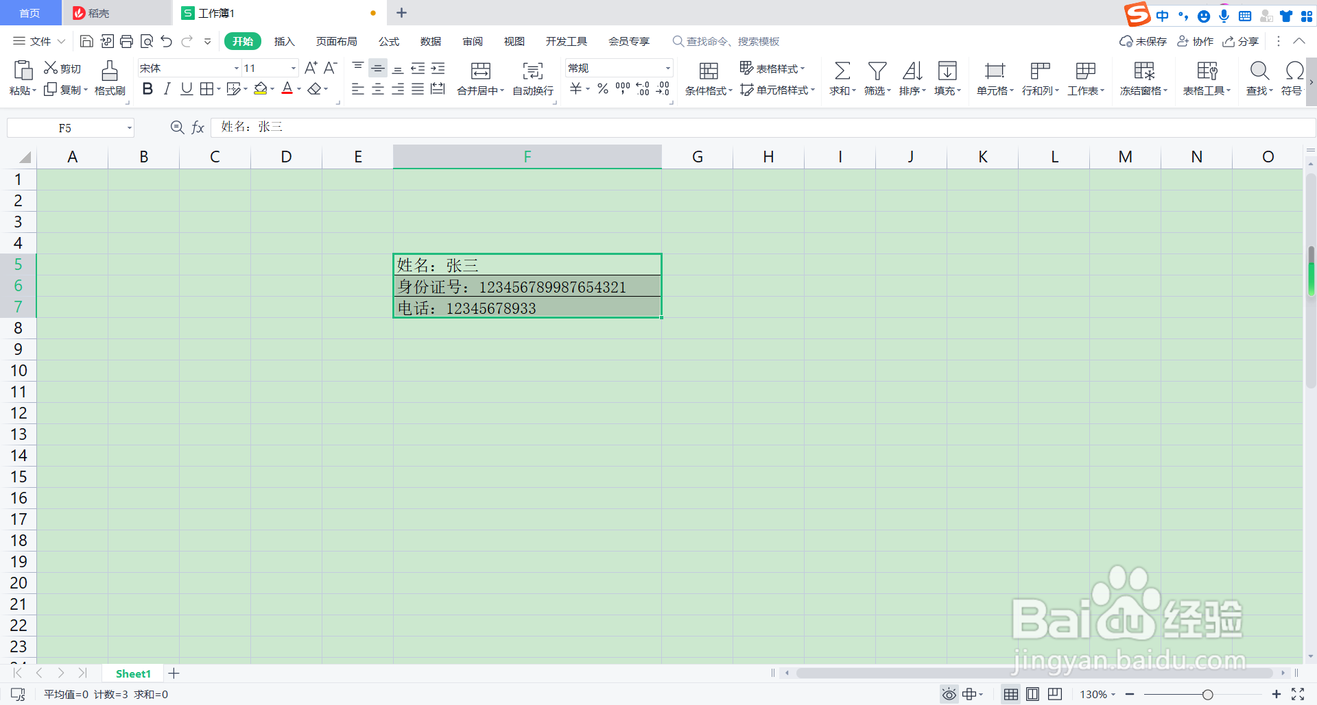
Task: Click the command search box 查找命令
Action: [x=726, y=41]
